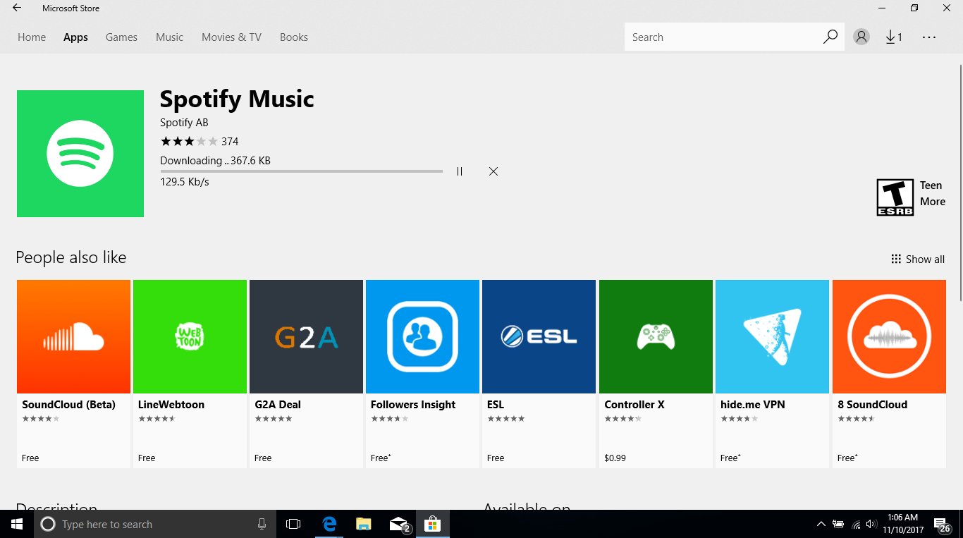Show hidden system tray icons
Screen dimensions: 963x538
pyautogui.click(x=821, y=524)
